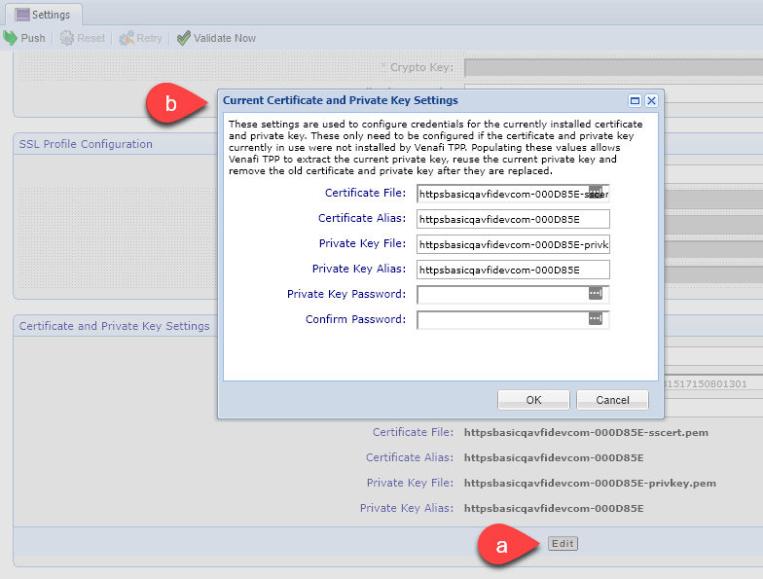Select the Private Key Alias input box
Screen dimensions: 763x579
512,270
